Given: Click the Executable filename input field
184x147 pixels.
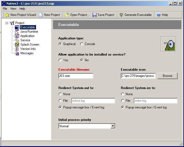Looking at the screenshot, I should [76, 76].
